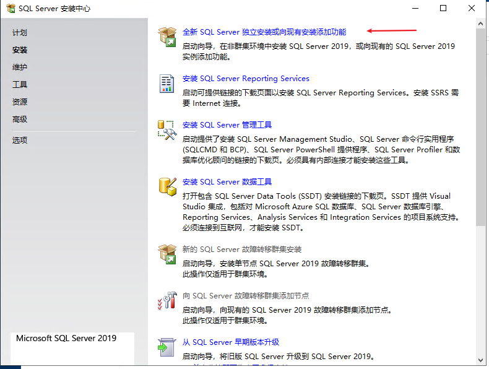Viewport: 489px width, 369px height.
Task: Open 安装 SQL Server 管理工具 link
Action: (227, 125)
